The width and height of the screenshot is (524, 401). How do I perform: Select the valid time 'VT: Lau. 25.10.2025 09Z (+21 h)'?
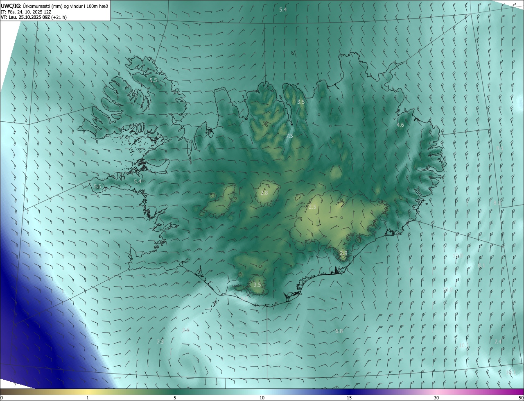[x=34, y=17]
